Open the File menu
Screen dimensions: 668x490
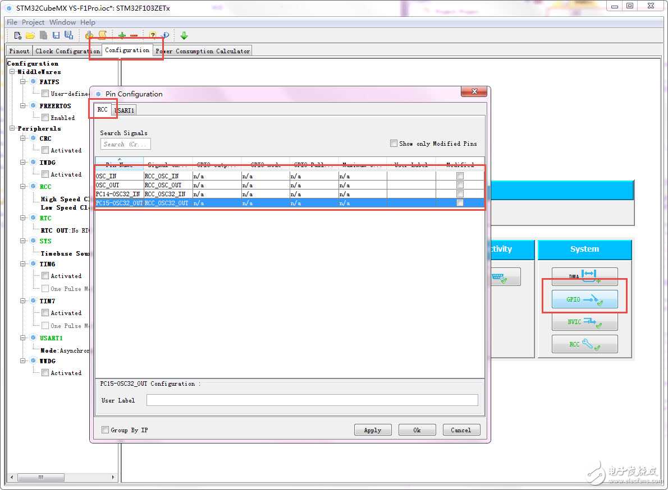click(x=12, y=22)
